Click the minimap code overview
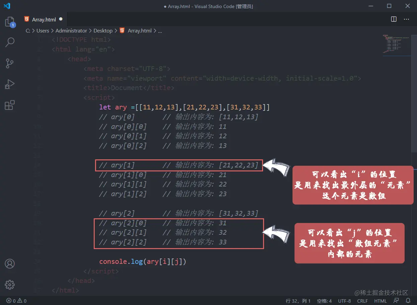 click(397, 44)
